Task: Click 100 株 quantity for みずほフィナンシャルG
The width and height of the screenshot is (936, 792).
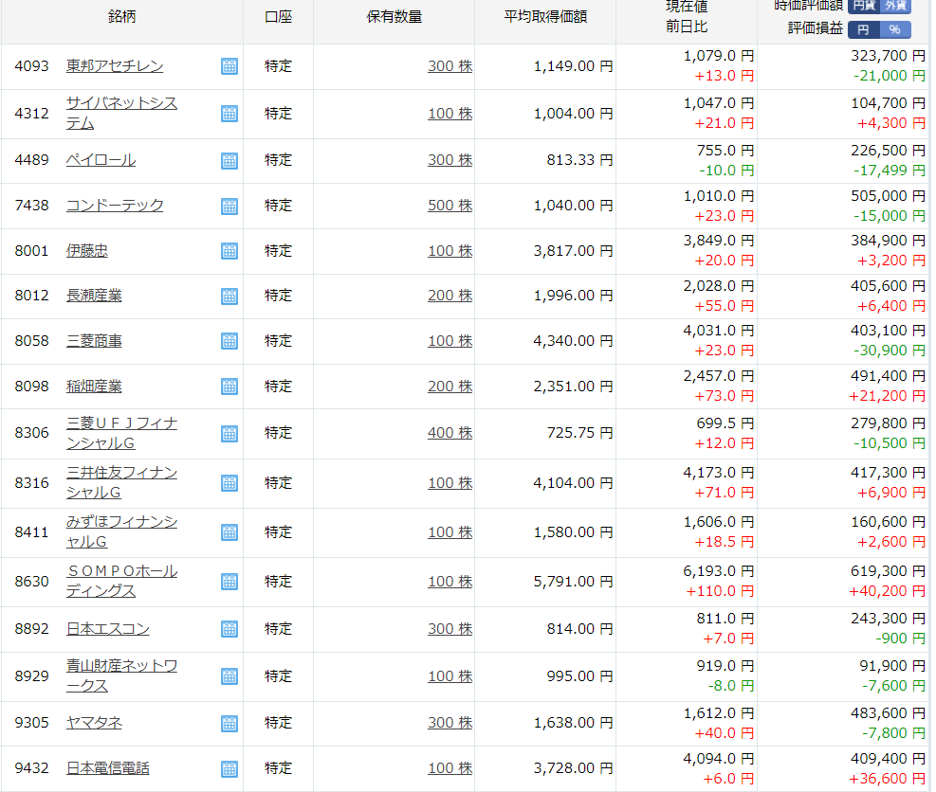Action: pyautogui.click(x=450, y=532)
